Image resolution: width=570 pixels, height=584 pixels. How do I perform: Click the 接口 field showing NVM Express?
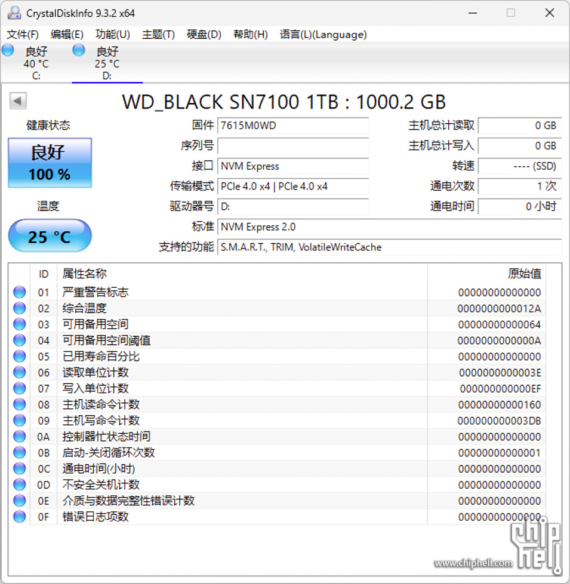click(x=293, y=166)
